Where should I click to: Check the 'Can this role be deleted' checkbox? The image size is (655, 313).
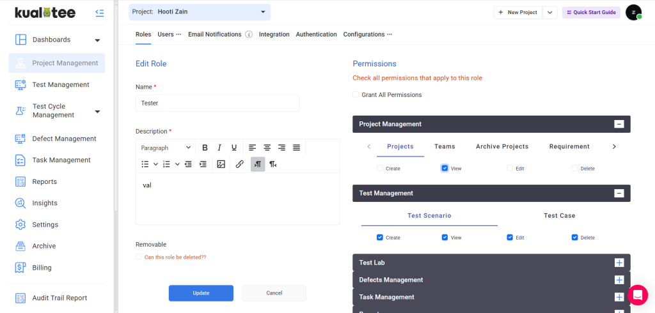click(x=139, y=257)
